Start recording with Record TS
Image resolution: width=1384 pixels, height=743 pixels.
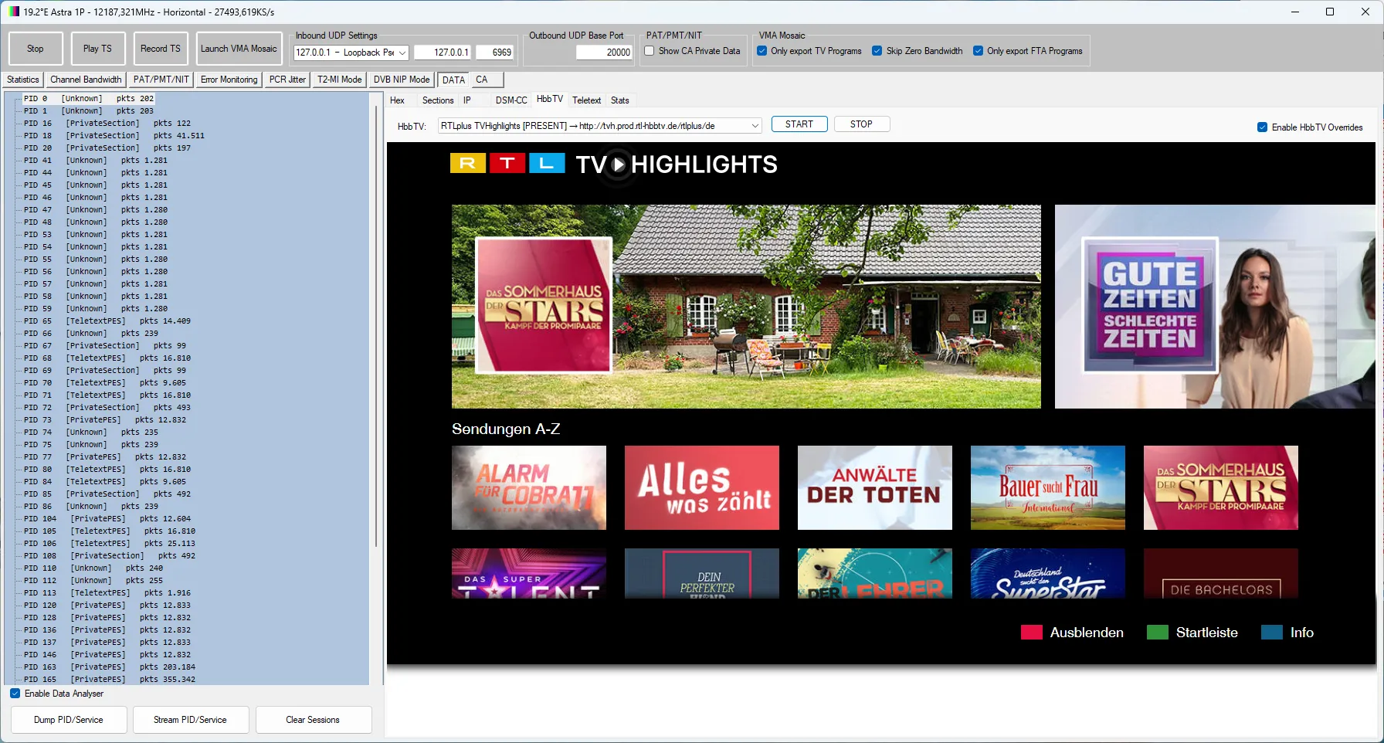click(161, 49)
